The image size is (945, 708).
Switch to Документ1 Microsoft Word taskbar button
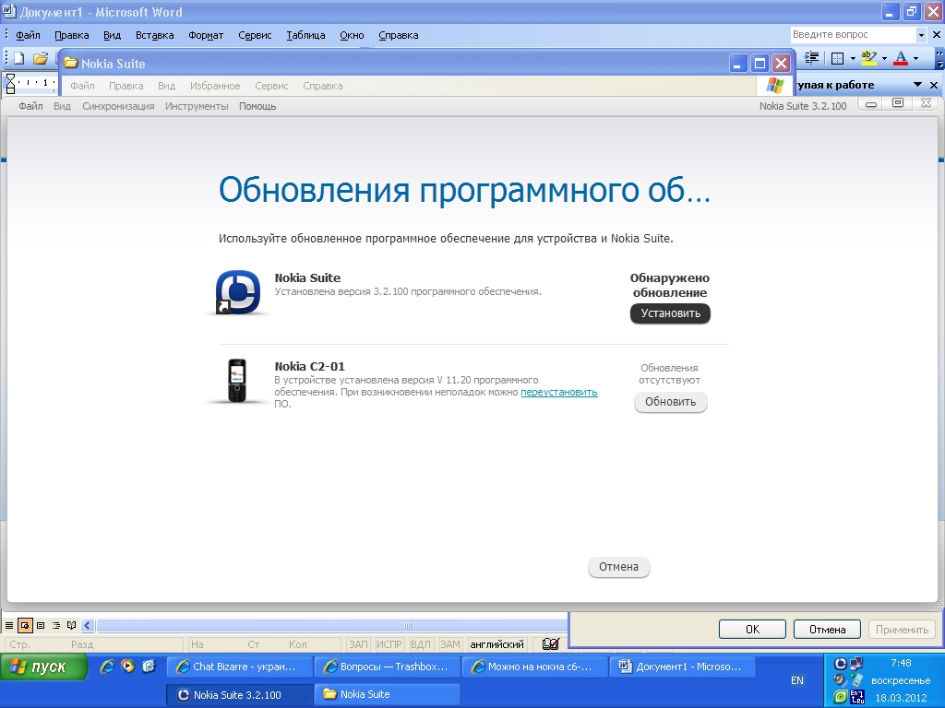tap(682, 667)
